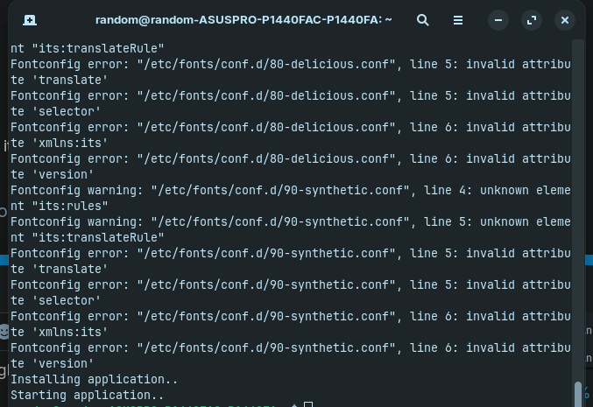Click the window title random@random-ASUSPRO

[244, 19]
